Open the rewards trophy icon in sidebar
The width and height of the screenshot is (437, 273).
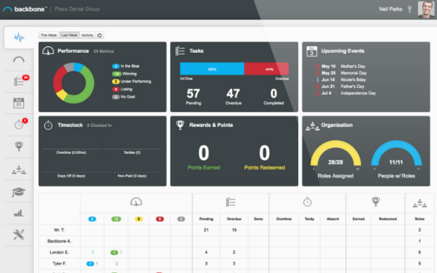19,146
